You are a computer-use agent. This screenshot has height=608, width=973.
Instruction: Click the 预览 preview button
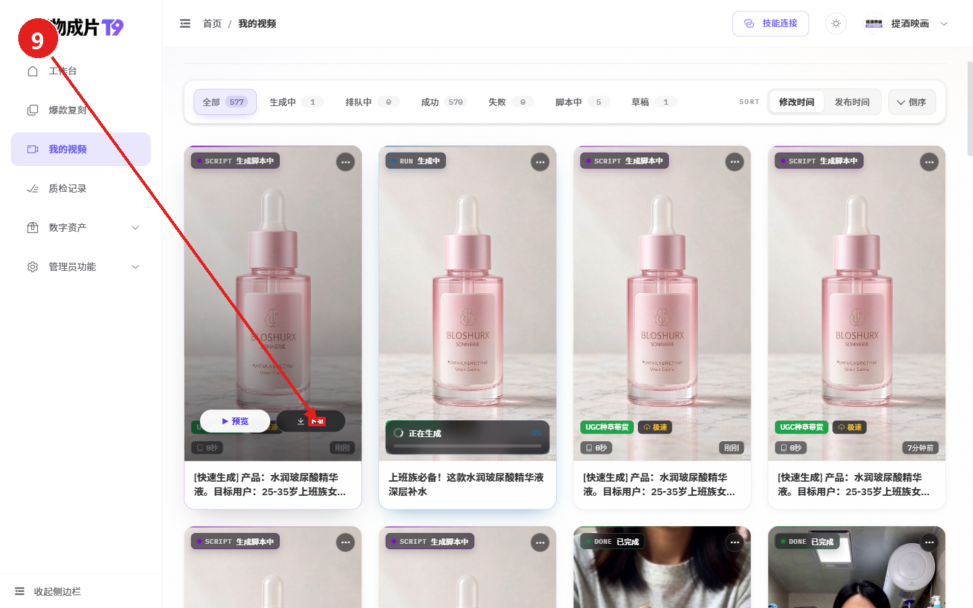[235, 422]
